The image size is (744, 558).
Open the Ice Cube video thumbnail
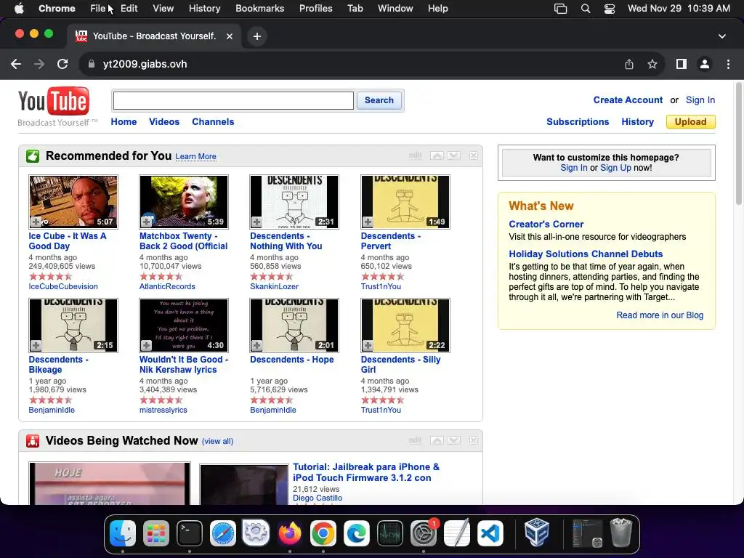point(73,202)
